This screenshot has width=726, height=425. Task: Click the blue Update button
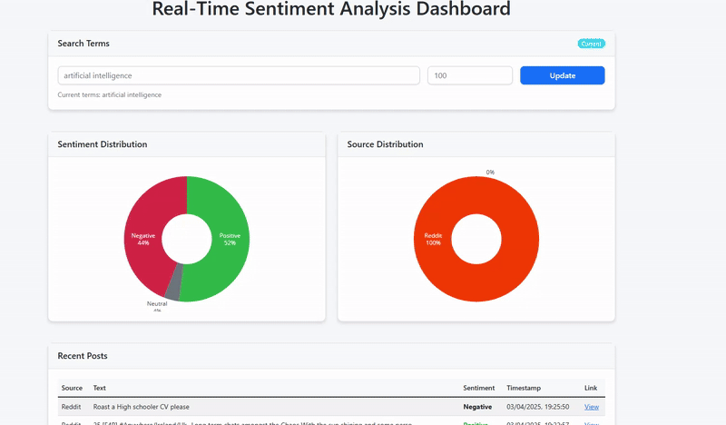pyautogui.click(x=562, y=75)
